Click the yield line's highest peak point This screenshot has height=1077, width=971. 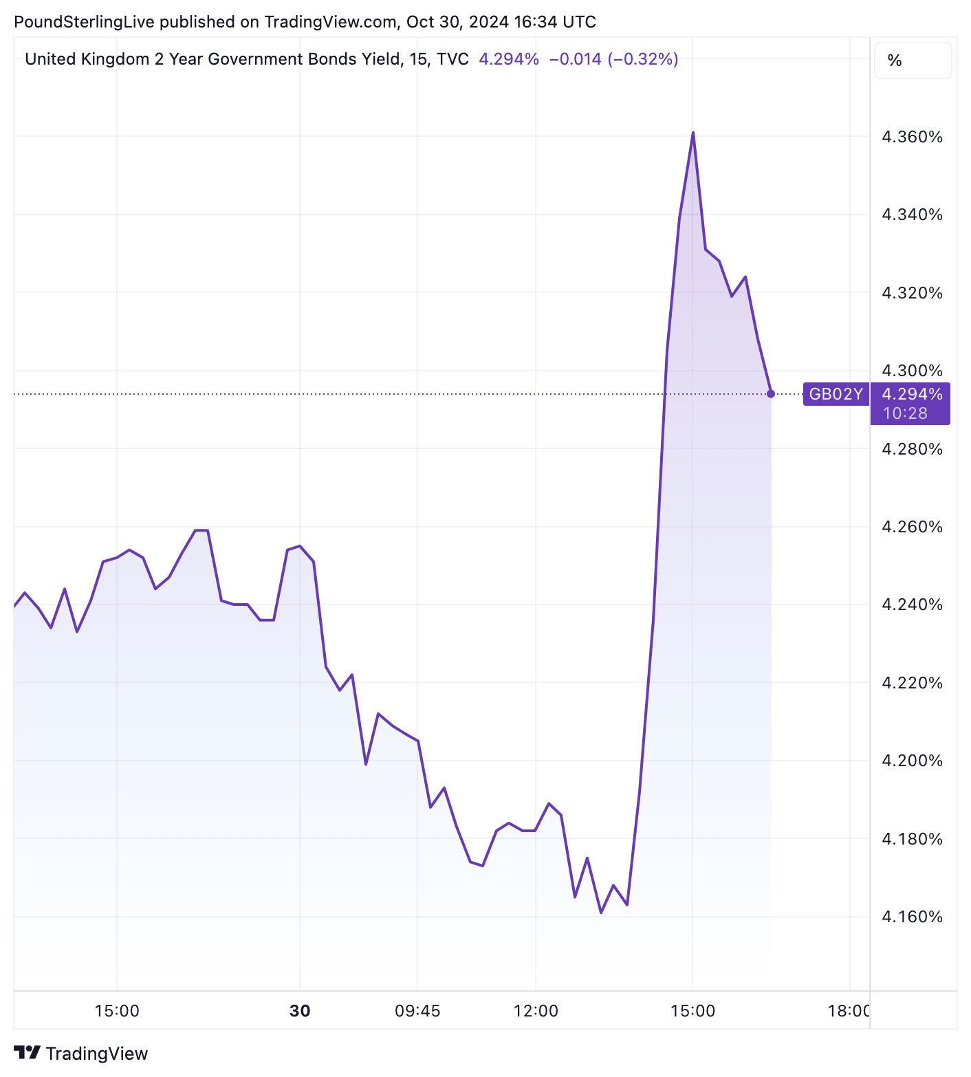pos(693,132)
